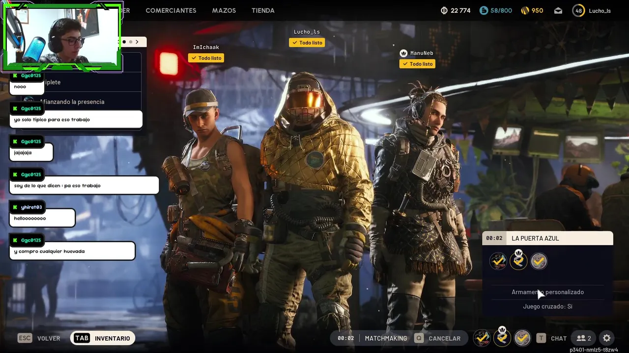Open INVENTARIO with the TAB button
Screen dimensions: 629x353
tap(102, 338)
